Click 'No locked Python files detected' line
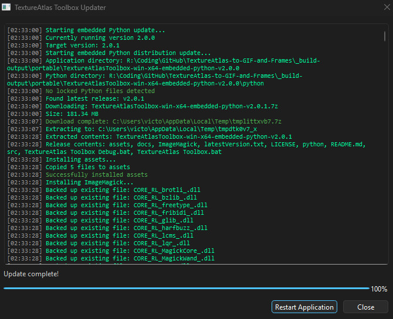Screen dimensions: 393x319 click(81, 91)
